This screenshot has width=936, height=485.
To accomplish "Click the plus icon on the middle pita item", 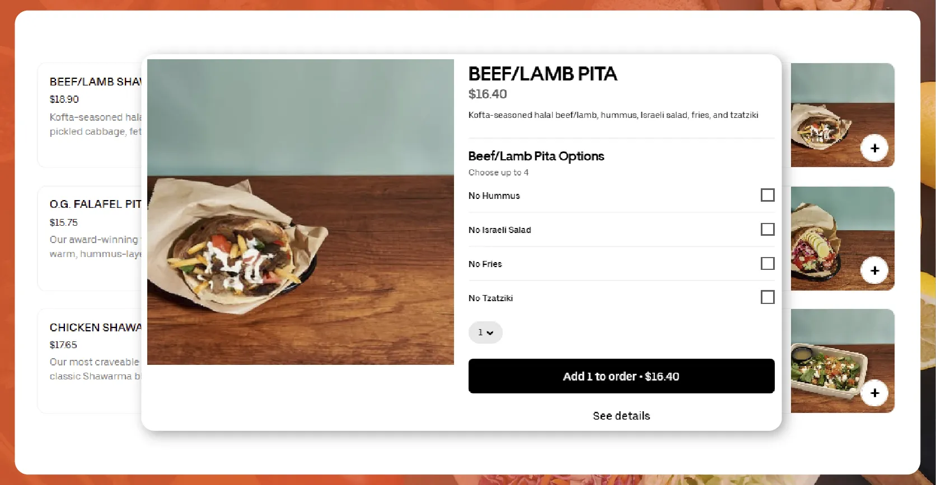I will [x=874, y=270].
